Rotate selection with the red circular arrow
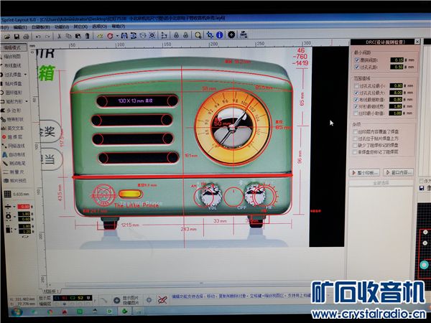431x323 pixels. coord(110,36)
